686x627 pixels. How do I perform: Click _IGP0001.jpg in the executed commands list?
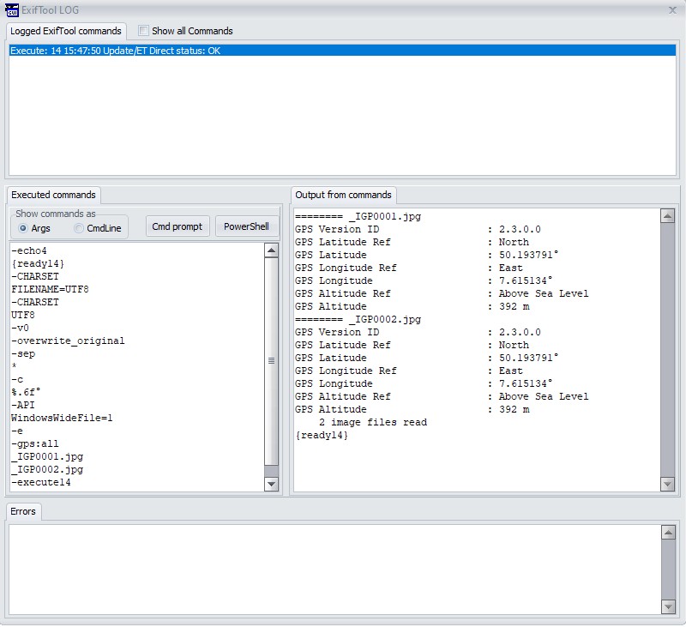(x=47, y=457)
